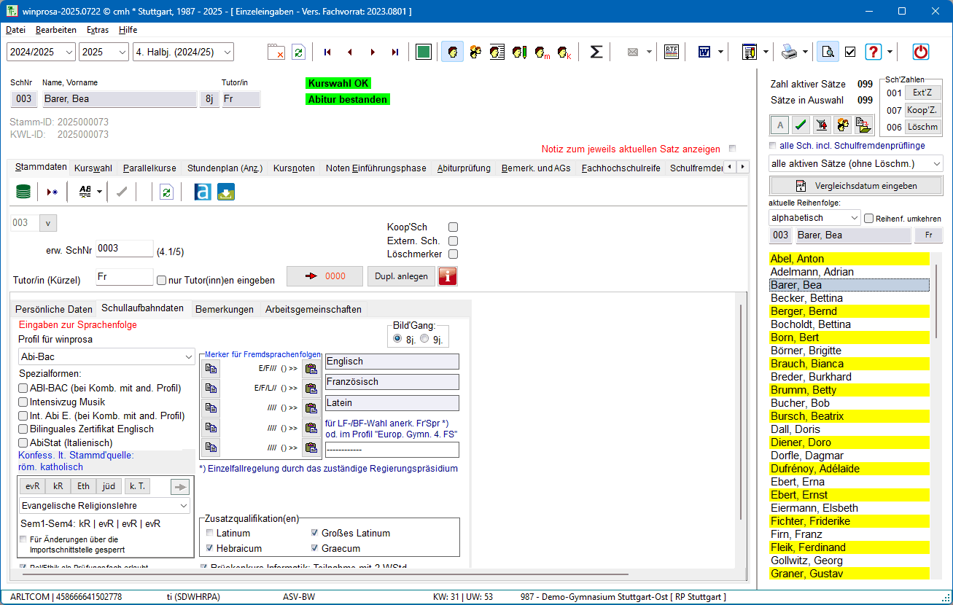953x605 pixels.
Task: Expand the alphabetisch sort order dropdown
Action: point(814,218)
